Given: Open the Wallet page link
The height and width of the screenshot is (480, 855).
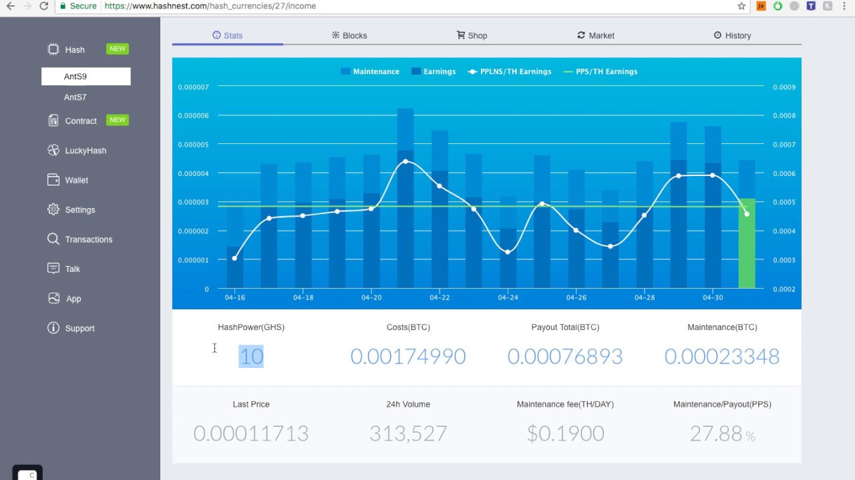Looking at the screenshot, I should pos(77,180).
